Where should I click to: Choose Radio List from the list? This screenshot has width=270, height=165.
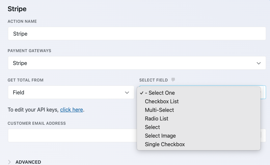pos(199,118)
